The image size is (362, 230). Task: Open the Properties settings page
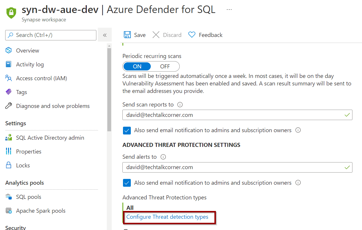click(29, 152)
